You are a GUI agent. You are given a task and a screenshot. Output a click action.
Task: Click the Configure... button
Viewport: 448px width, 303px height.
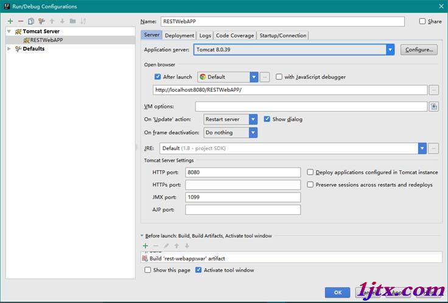pos(419,50)
